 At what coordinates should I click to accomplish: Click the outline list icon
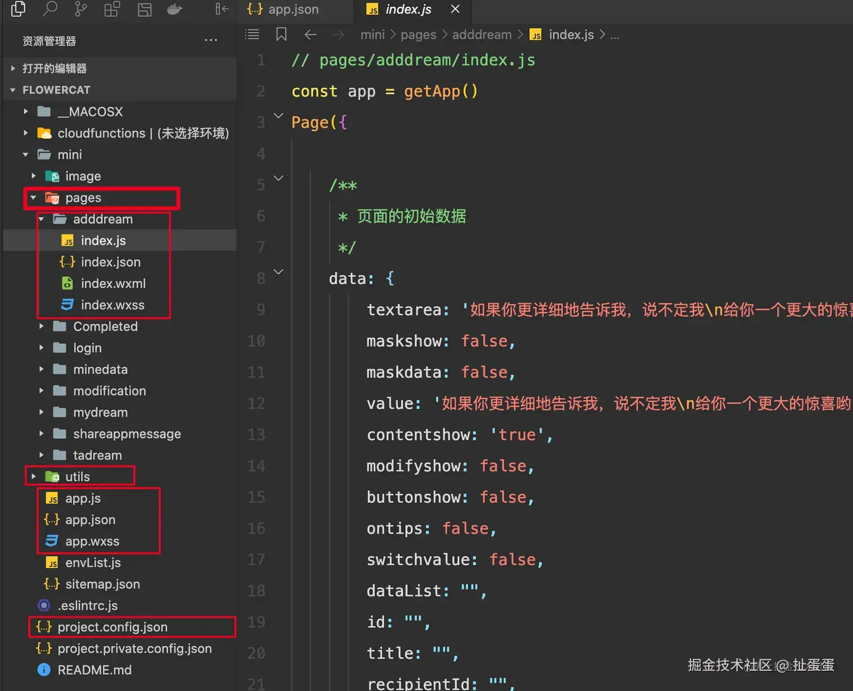[x=252, y=35]
